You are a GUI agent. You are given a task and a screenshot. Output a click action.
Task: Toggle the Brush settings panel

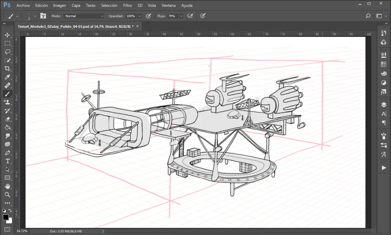[43, 16]
